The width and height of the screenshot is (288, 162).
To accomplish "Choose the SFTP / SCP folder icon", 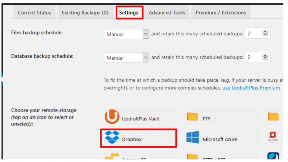I will (193, 158).
